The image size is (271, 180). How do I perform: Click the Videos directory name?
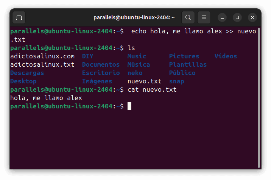click(226, 56)
